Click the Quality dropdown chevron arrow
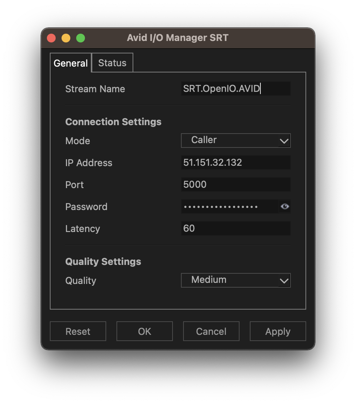This screenshot has width=356, height=404. pyautogui.click(x=284, y=280)
